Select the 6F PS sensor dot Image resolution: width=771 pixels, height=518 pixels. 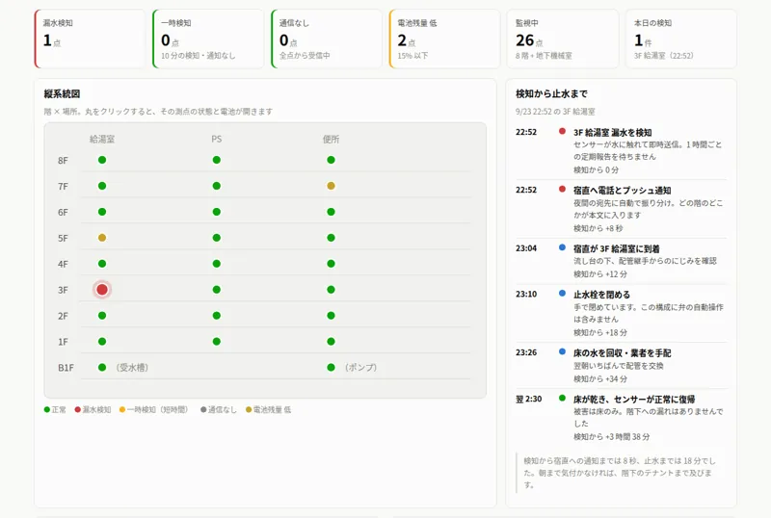[216, 212]
